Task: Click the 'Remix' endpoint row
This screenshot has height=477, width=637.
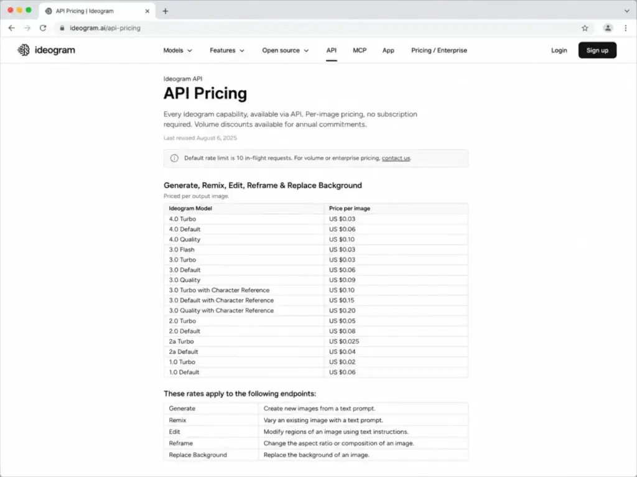Action: (315, 420)
